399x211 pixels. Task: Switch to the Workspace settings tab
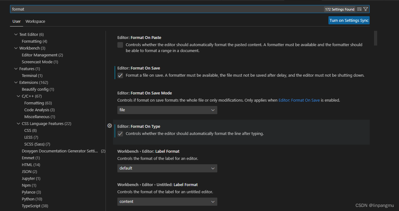[x=35, y=22]
